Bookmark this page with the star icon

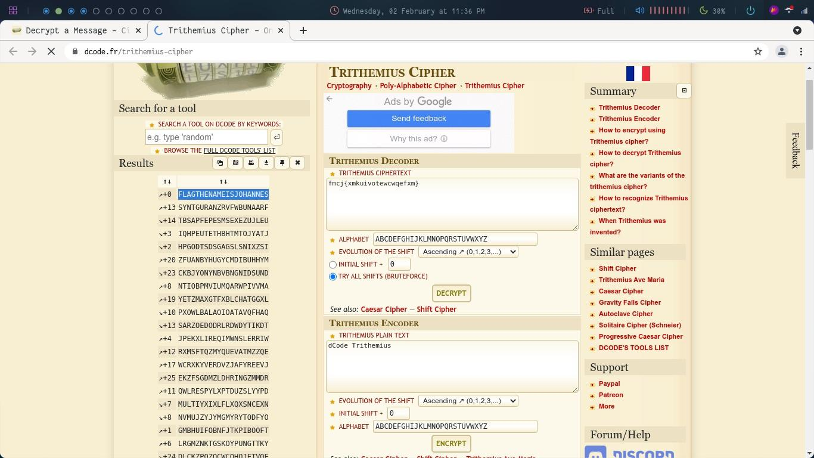(x=758, y=51)
